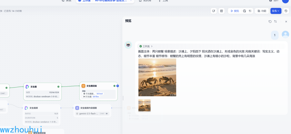Image resolution: width=291 pixels, height=134 pixels.
Task: Click the 预览 preview run button
Action: (x=235, y=11)
